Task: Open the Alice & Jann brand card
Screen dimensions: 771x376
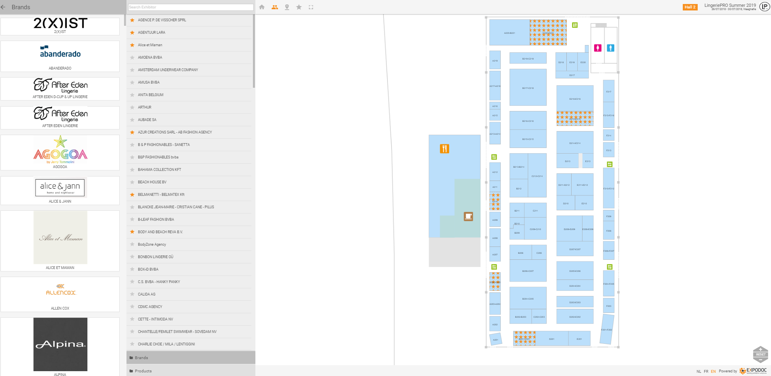Action: [x=60, y=191]
